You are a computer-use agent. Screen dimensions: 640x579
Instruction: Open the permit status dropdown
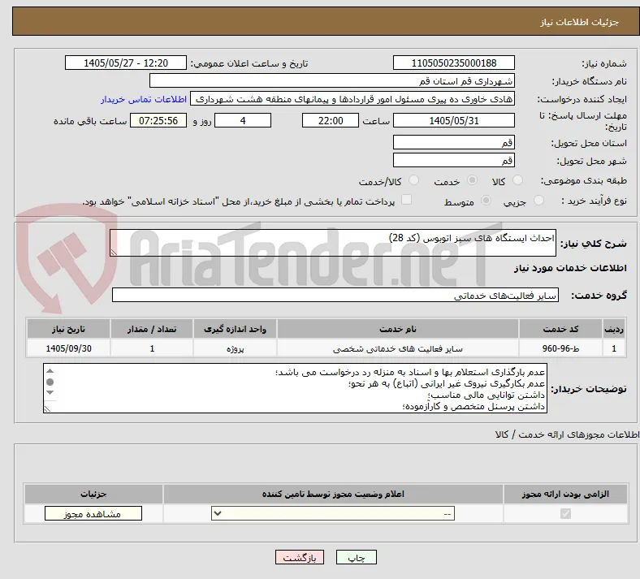[333, 514]
